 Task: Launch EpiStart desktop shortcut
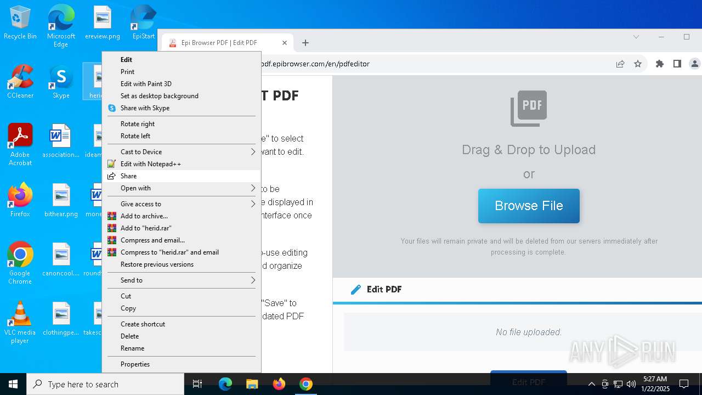(x=144, y=23)
